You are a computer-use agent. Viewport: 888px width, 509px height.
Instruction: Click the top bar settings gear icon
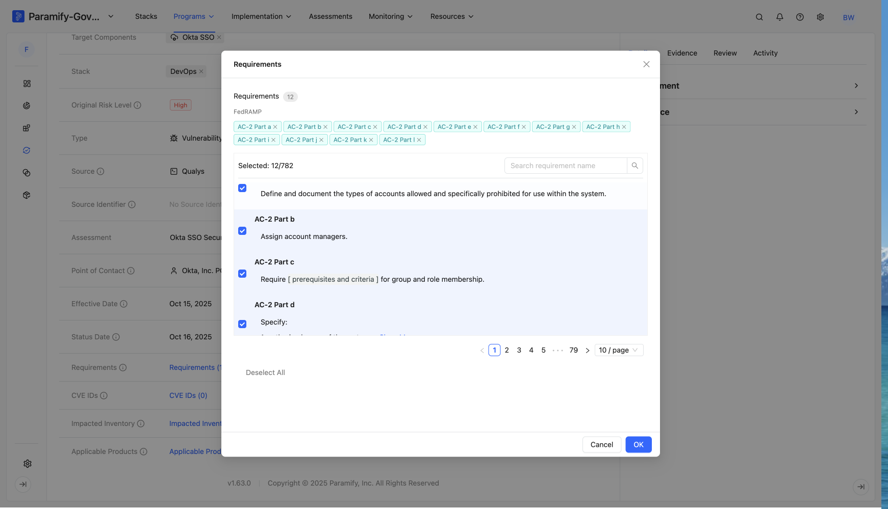[x=820, y=17]
